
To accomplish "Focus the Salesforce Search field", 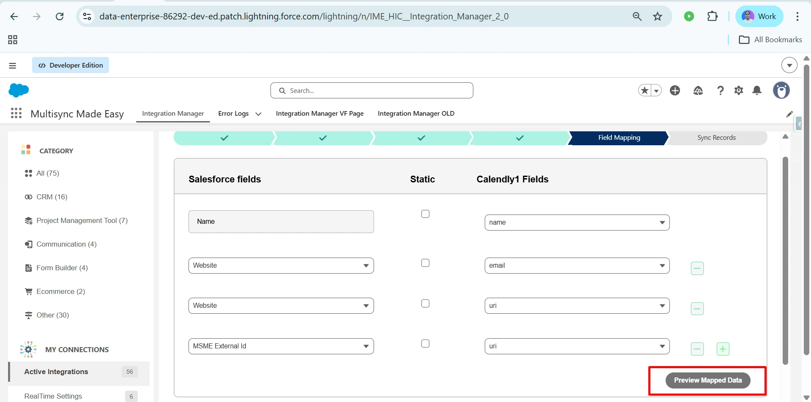I will [371, 90].
